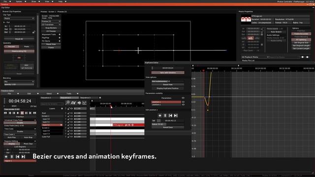Viewport: 315px width, 177px height.
Task: Toggle the In-Out lock icon
Action: (x=34, y=32)
